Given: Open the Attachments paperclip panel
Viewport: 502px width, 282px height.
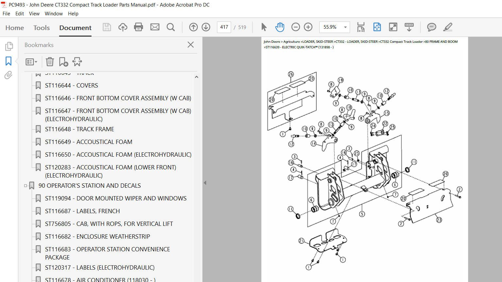Looking at the screenshot, I should (x=8, y=75).
